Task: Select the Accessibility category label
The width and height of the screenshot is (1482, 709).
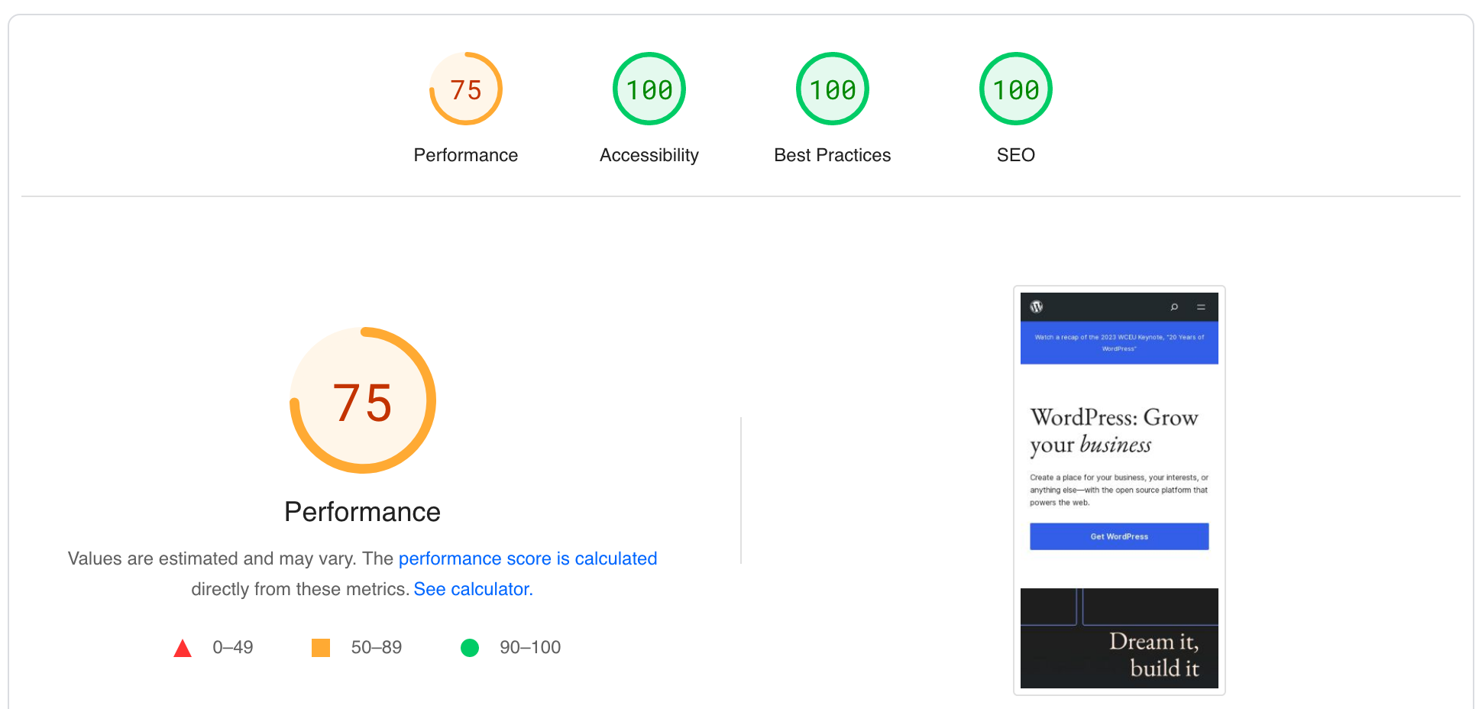Action: coord(649,154)
